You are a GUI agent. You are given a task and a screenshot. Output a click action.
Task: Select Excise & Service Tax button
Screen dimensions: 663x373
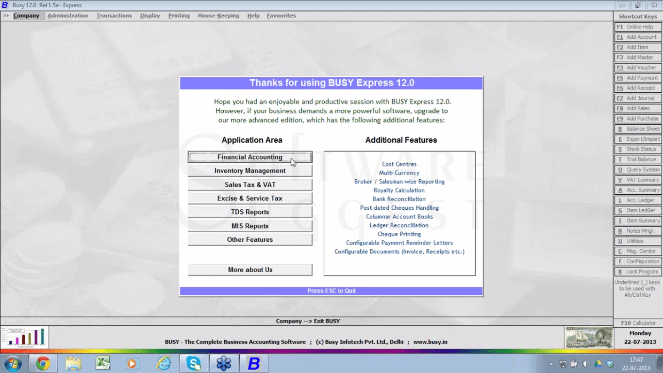tap(250, 198)
